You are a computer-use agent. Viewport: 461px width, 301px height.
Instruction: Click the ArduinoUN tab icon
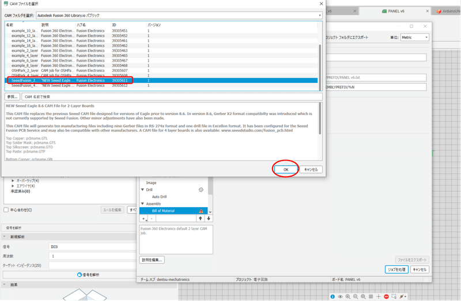click(439, 11)
